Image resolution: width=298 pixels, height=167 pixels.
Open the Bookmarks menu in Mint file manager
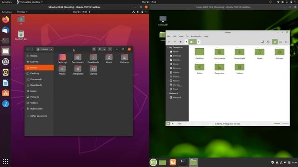(196, 36)
